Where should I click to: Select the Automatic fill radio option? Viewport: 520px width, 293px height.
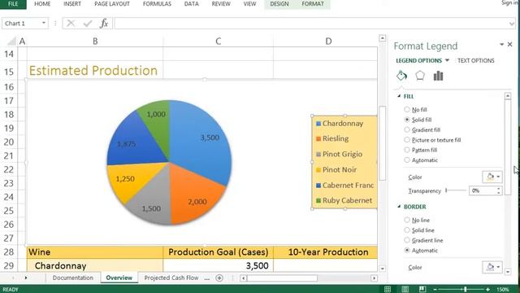[x=407, y=160]
